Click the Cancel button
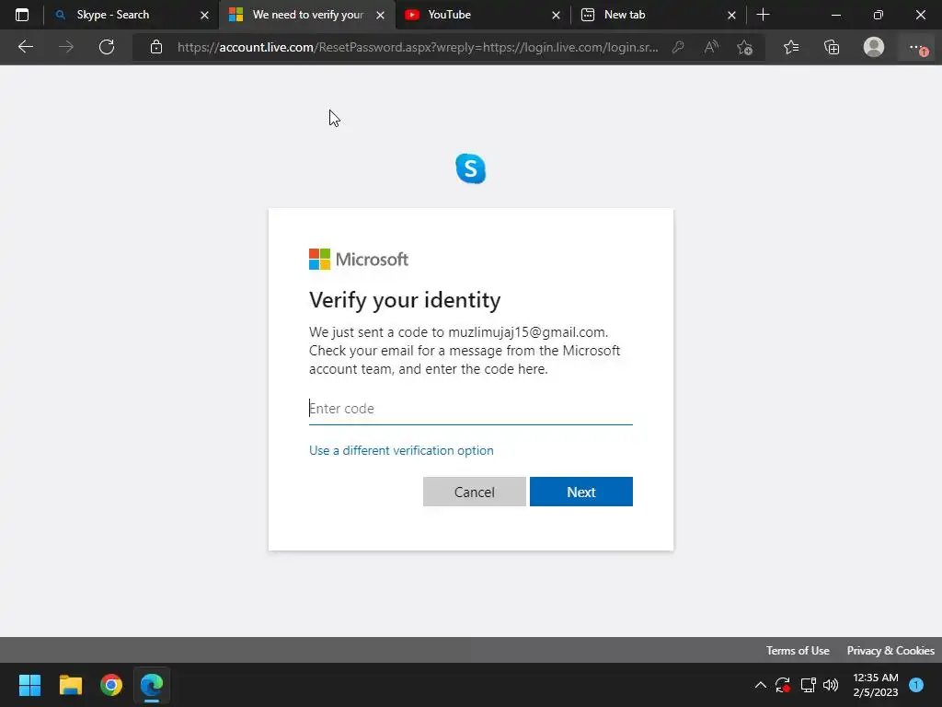This screenshot has height=707, width=942. [x=475, y=492]
